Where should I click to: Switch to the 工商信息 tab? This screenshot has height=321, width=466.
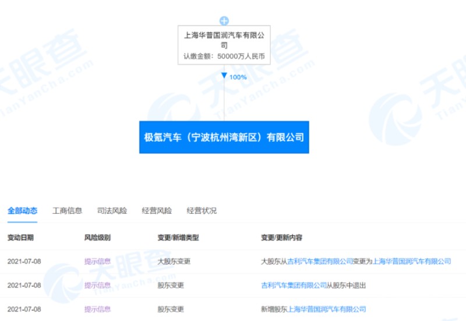(x=67, y=211)
